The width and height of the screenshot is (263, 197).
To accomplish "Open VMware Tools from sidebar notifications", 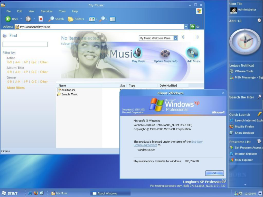I will click(241, 71).
